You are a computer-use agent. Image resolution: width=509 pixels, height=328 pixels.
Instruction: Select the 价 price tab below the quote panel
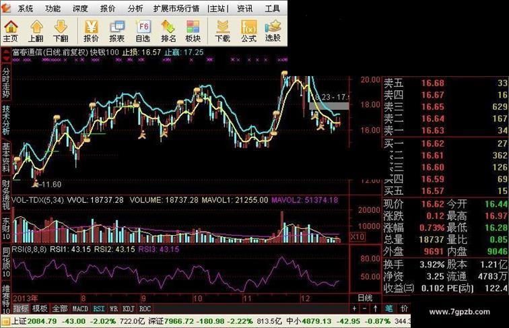[x=404, y=308]
